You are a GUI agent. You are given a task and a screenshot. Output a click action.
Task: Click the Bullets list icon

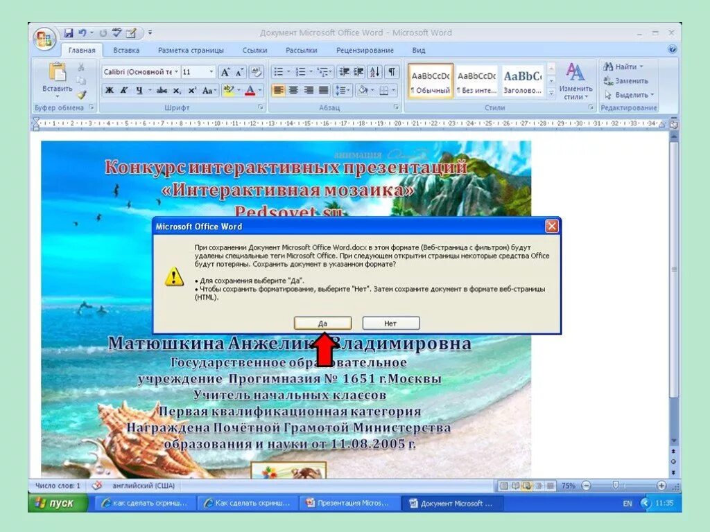(278, 71)
